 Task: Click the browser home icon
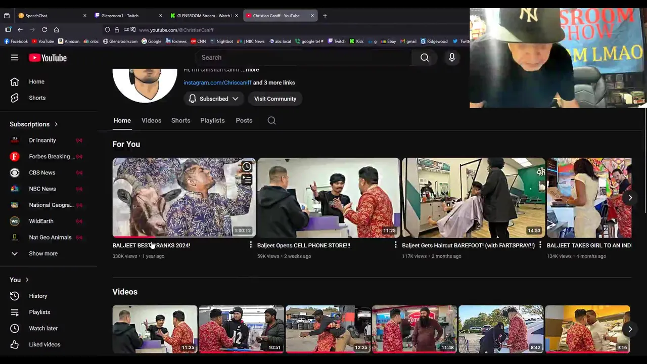[56, 30]
